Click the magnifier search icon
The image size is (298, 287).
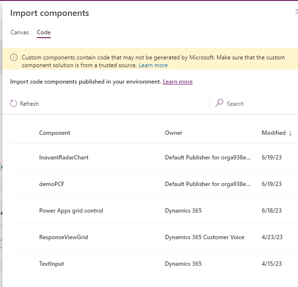219,103
